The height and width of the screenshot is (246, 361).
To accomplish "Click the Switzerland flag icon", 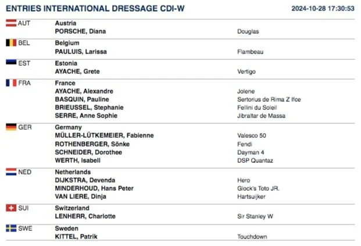I will [11, 208].
